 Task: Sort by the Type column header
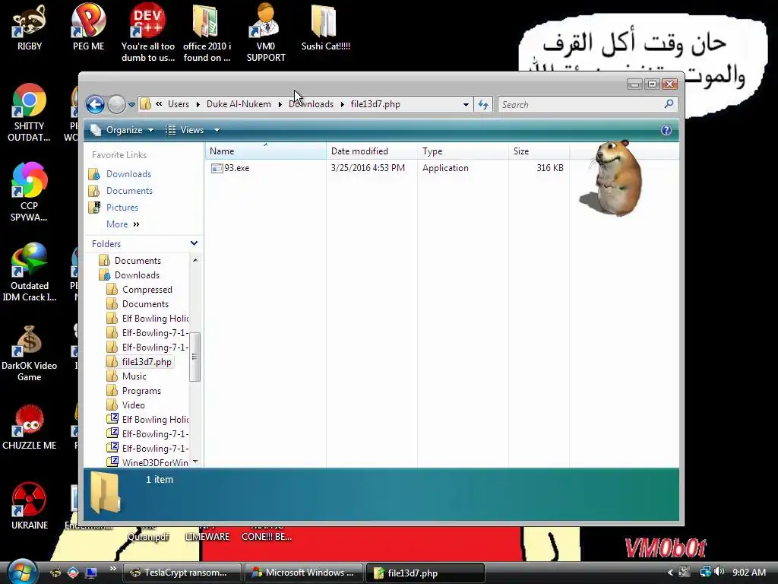coord(463,151)
